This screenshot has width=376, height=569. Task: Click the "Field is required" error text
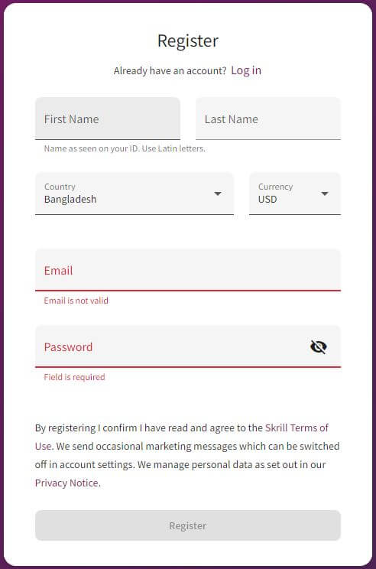(74, 377)
